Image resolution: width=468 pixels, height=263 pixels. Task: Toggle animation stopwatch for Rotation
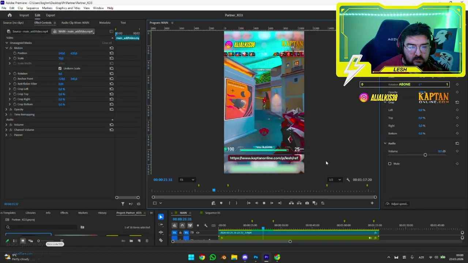(x=15, y=74)
